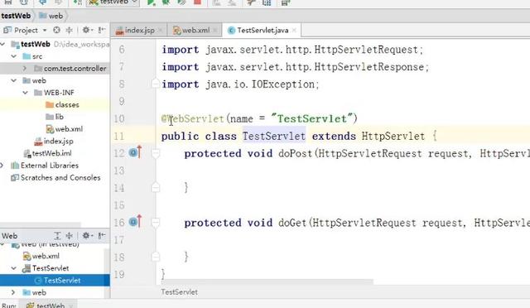Click Project panel horizontal scrollbar
The height and width of the screenshot is (308, 530).
[x=41, y=224]
